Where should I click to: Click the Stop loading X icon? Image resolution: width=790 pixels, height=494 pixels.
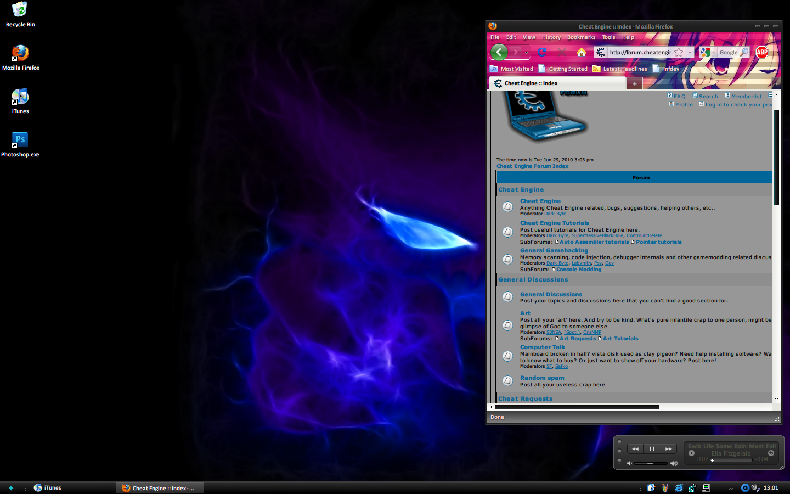click(561, 52)
